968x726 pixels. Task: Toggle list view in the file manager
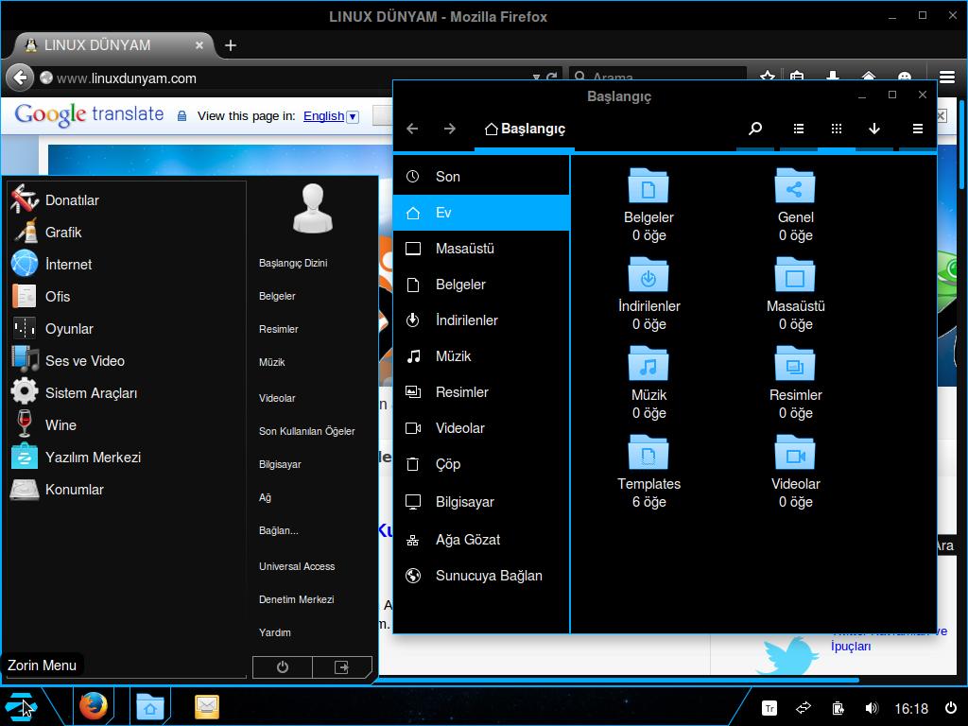tap(798, 128)
